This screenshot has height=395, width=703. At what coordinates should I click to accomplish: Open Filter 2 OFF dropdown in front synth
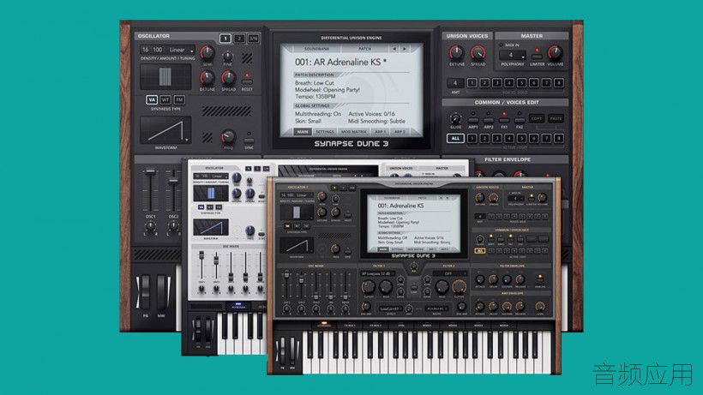(448, 273)
